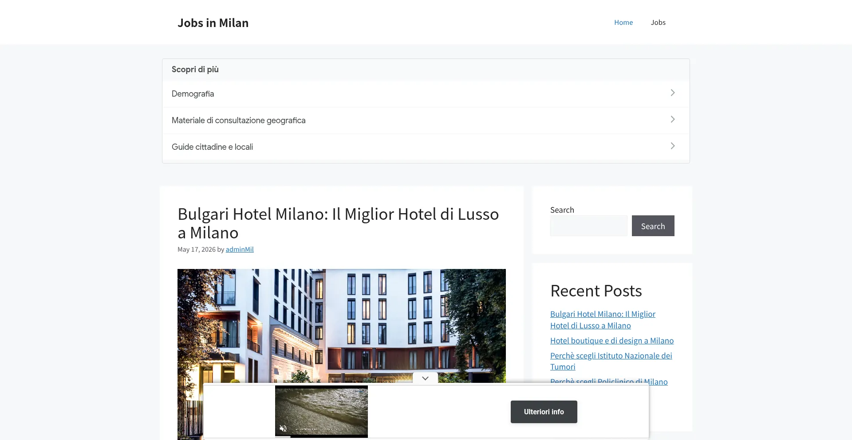Unmute the ad video speaker icon
The image size is (852, 440).
click(283, 428)
